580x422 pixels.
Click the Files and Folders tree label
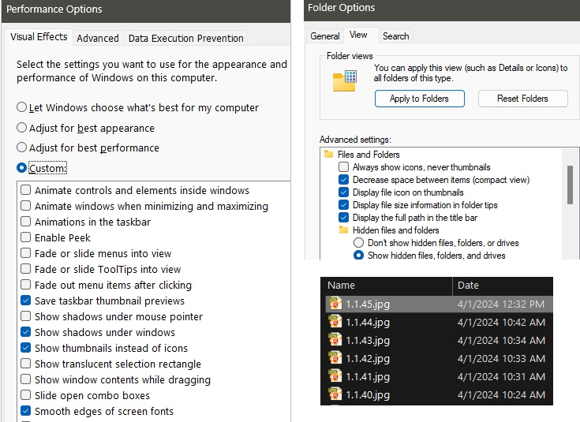coord(369,155)
